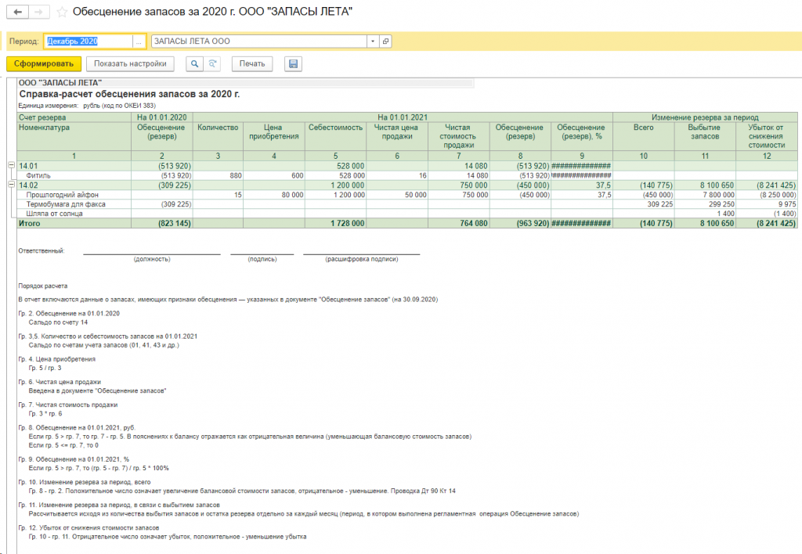Open period picker with the ellipsis button
802x554 pixels.
[x=139, y=41]
